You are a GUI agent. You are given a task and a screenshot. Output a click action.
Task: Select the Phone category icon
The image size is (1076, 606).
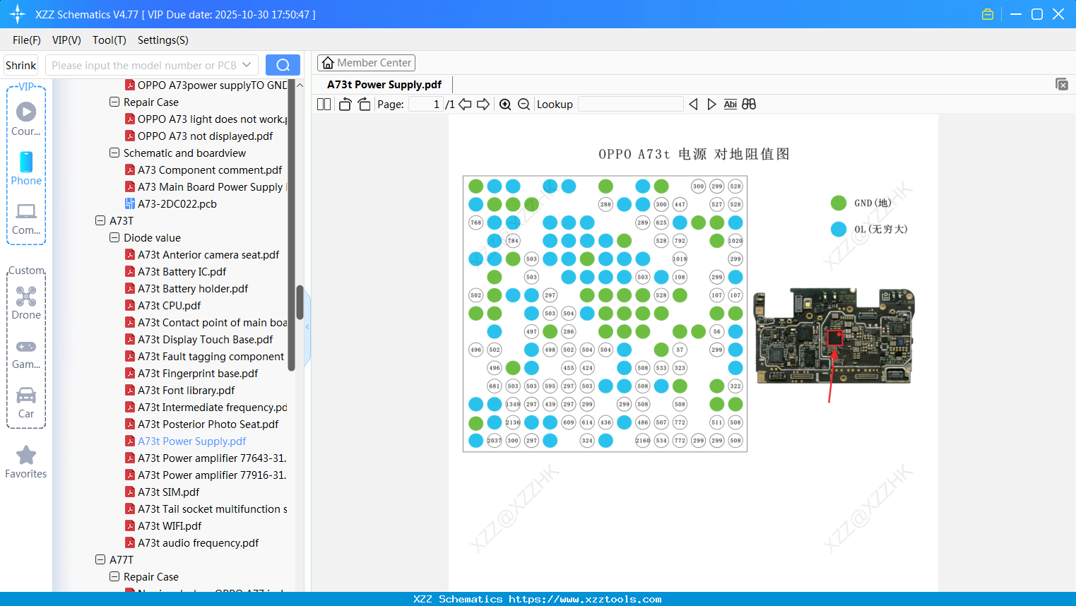pyautogui.click(x=26, y=168)
